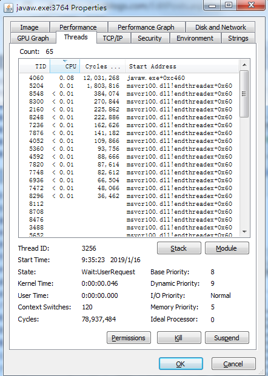Open the Environment tab
The width and height of the screenshot is (268, 376).
pos(195,38)
